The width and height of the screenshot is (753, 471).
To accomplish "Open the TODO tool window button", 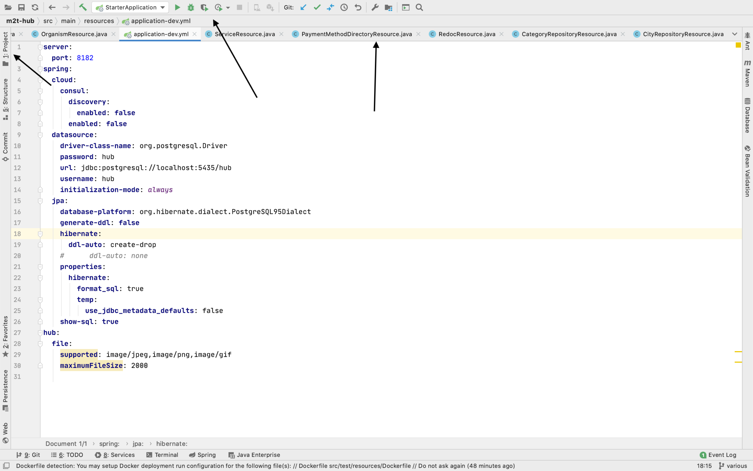I will tap(67, 455).
